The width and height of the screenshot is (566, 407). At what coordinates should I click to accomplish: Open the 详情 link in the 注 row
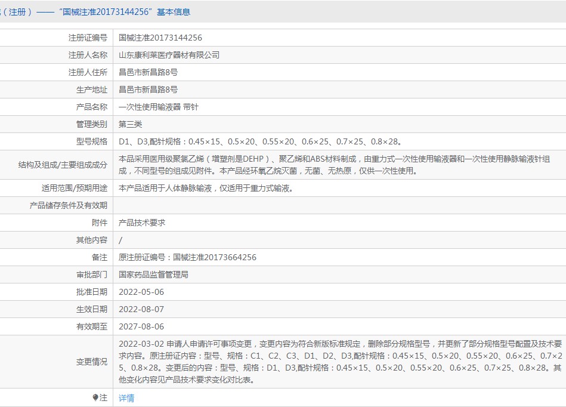[126, 398]
